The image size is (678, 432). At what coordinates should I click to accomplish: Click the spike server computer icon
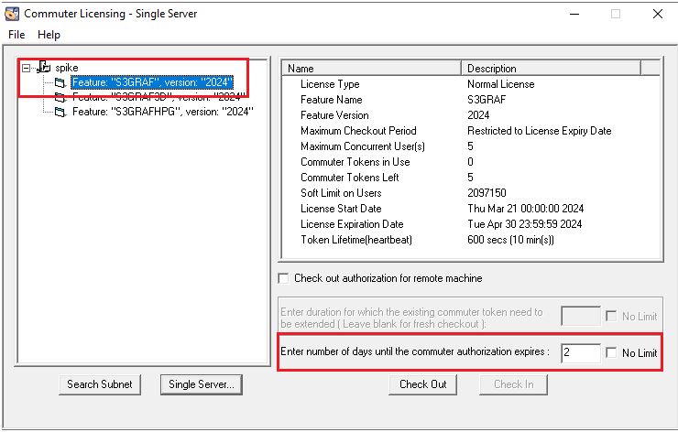click(44, 67)
